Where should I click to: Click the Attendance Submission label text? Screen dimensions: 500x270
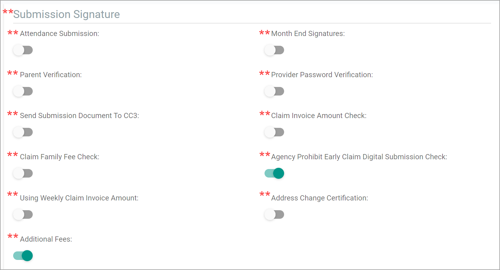click(x=60, y=34)
